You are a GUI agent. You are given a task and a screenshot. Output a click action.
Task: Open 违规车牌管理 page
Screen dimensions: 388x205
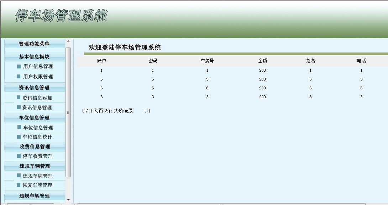click(x=38, y=176)
